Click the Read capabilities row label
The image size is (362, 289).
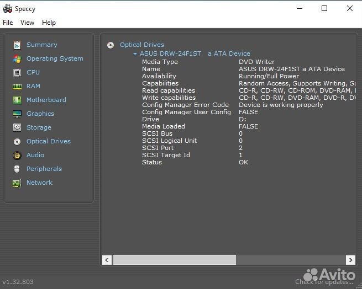169,90
